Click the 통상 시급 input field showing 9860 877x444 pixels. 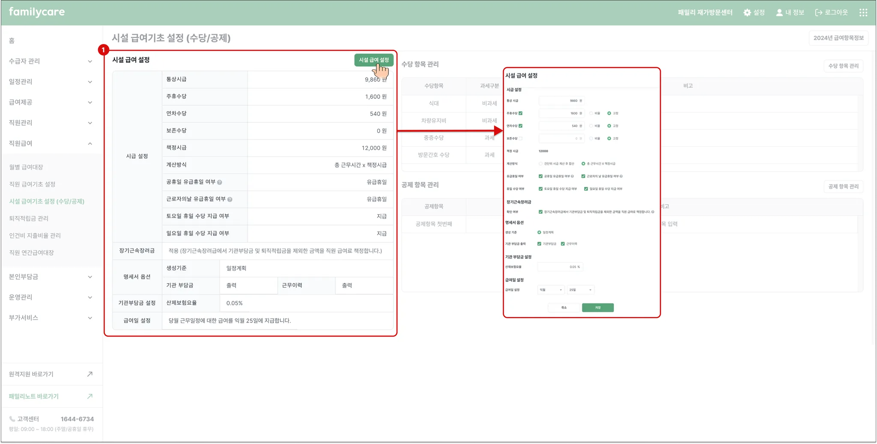pyautogui.click(x=561, y=101)
